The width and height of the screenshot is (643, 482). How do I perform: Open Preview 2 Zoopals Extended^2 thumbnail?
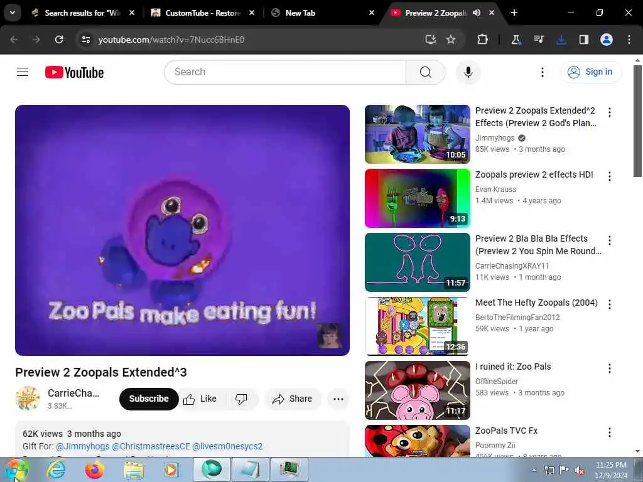coord(418,134)
